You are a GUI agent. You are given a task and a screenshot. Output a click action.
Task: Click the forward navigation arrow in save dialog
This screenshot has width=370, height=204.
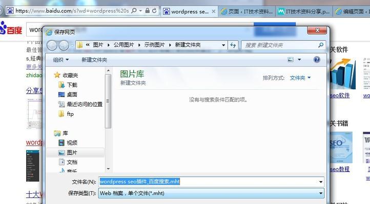pos(64,45)
